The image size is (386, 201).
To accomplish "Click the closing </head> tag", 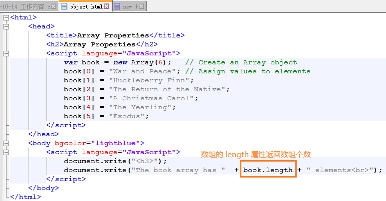I will 44,134.
